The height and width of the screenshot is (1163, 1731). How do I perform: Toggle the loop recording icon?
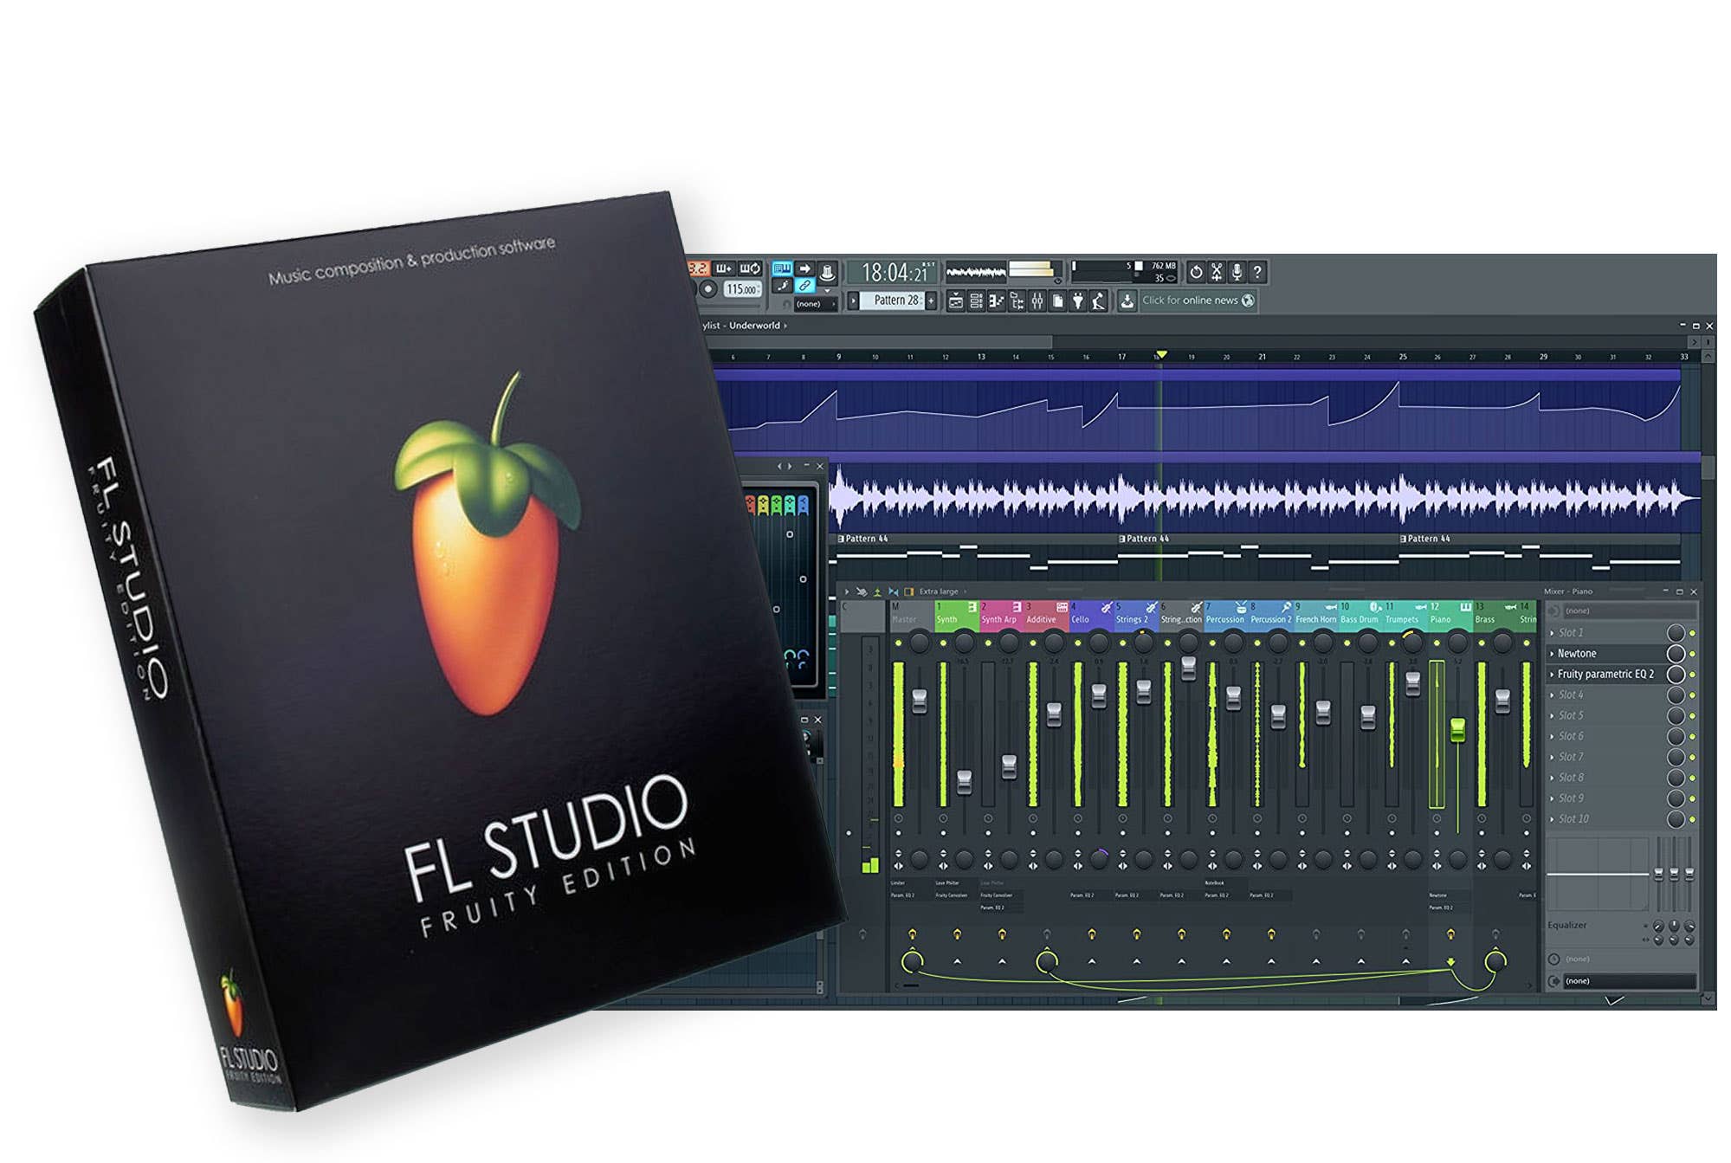[x=750, y=268]
